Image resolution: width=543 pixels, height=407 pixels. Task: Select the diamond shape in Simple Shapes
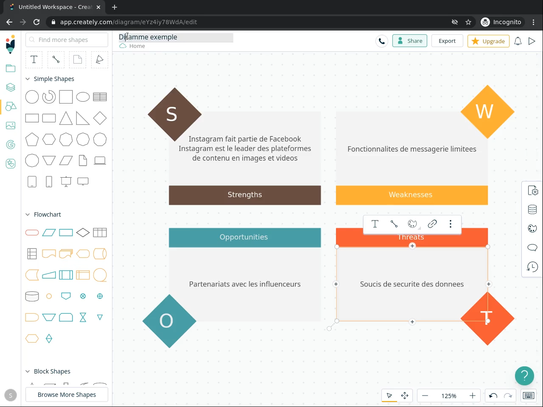(100, 118)
